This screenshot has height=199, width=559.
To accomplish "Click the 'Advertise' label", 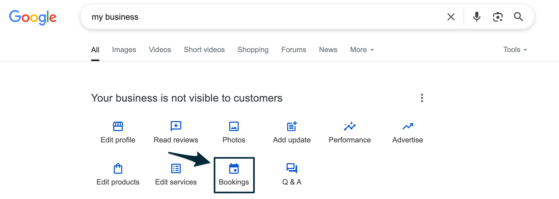I will coord(408,140).
